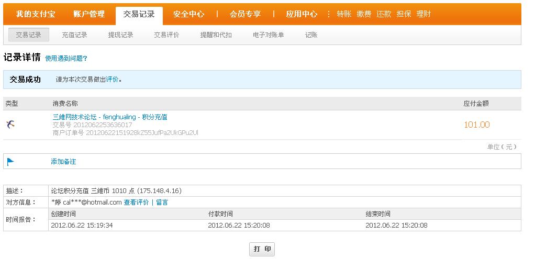The image size is (535, 259).
Task: Open the 查看评价 link
Action: 136,202
